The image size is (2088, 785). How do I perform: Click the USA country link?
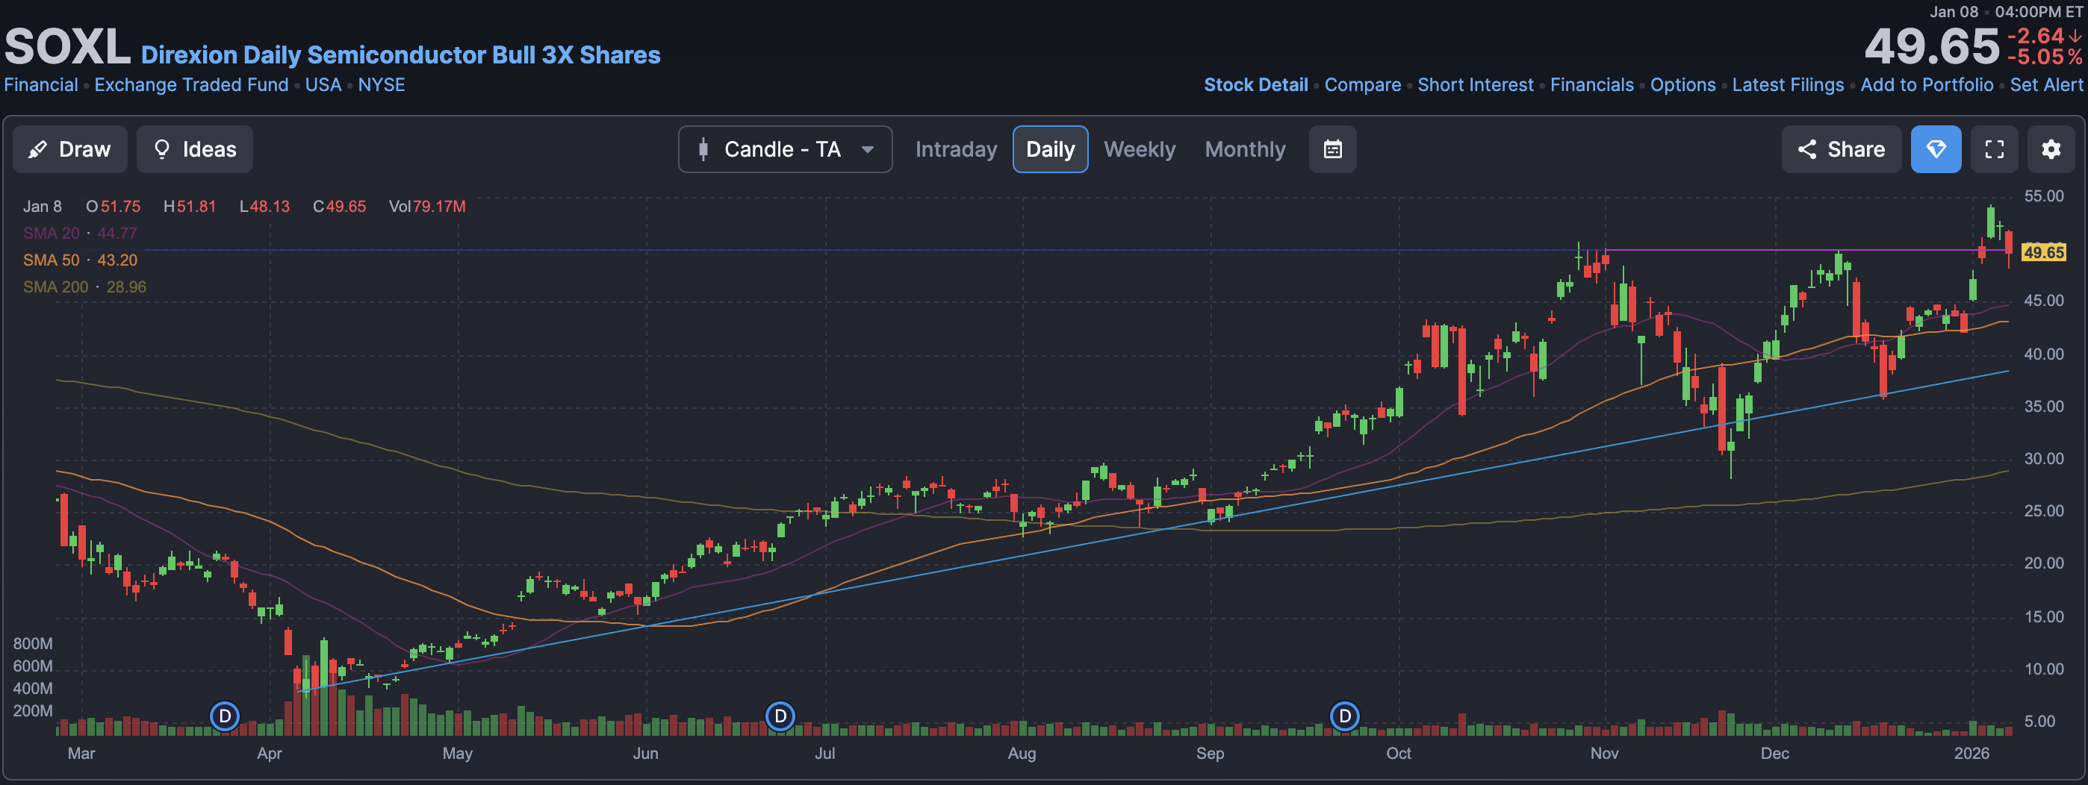[x=323, y=85]
